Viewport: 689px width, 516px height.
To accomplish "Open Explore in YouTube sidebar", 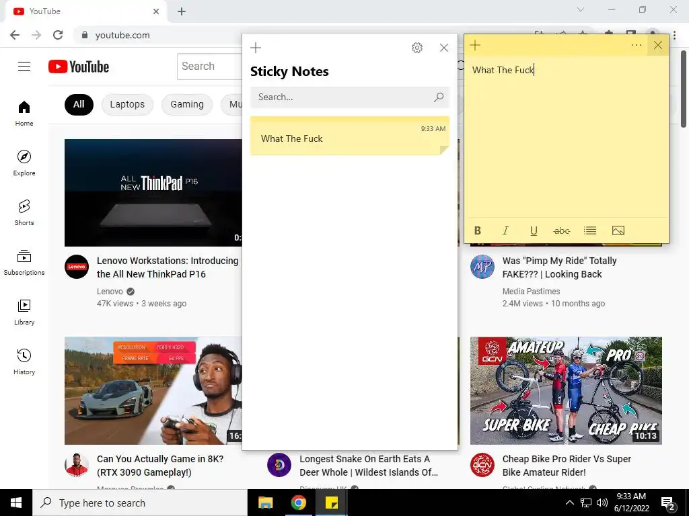I will (x=24, y=163).
